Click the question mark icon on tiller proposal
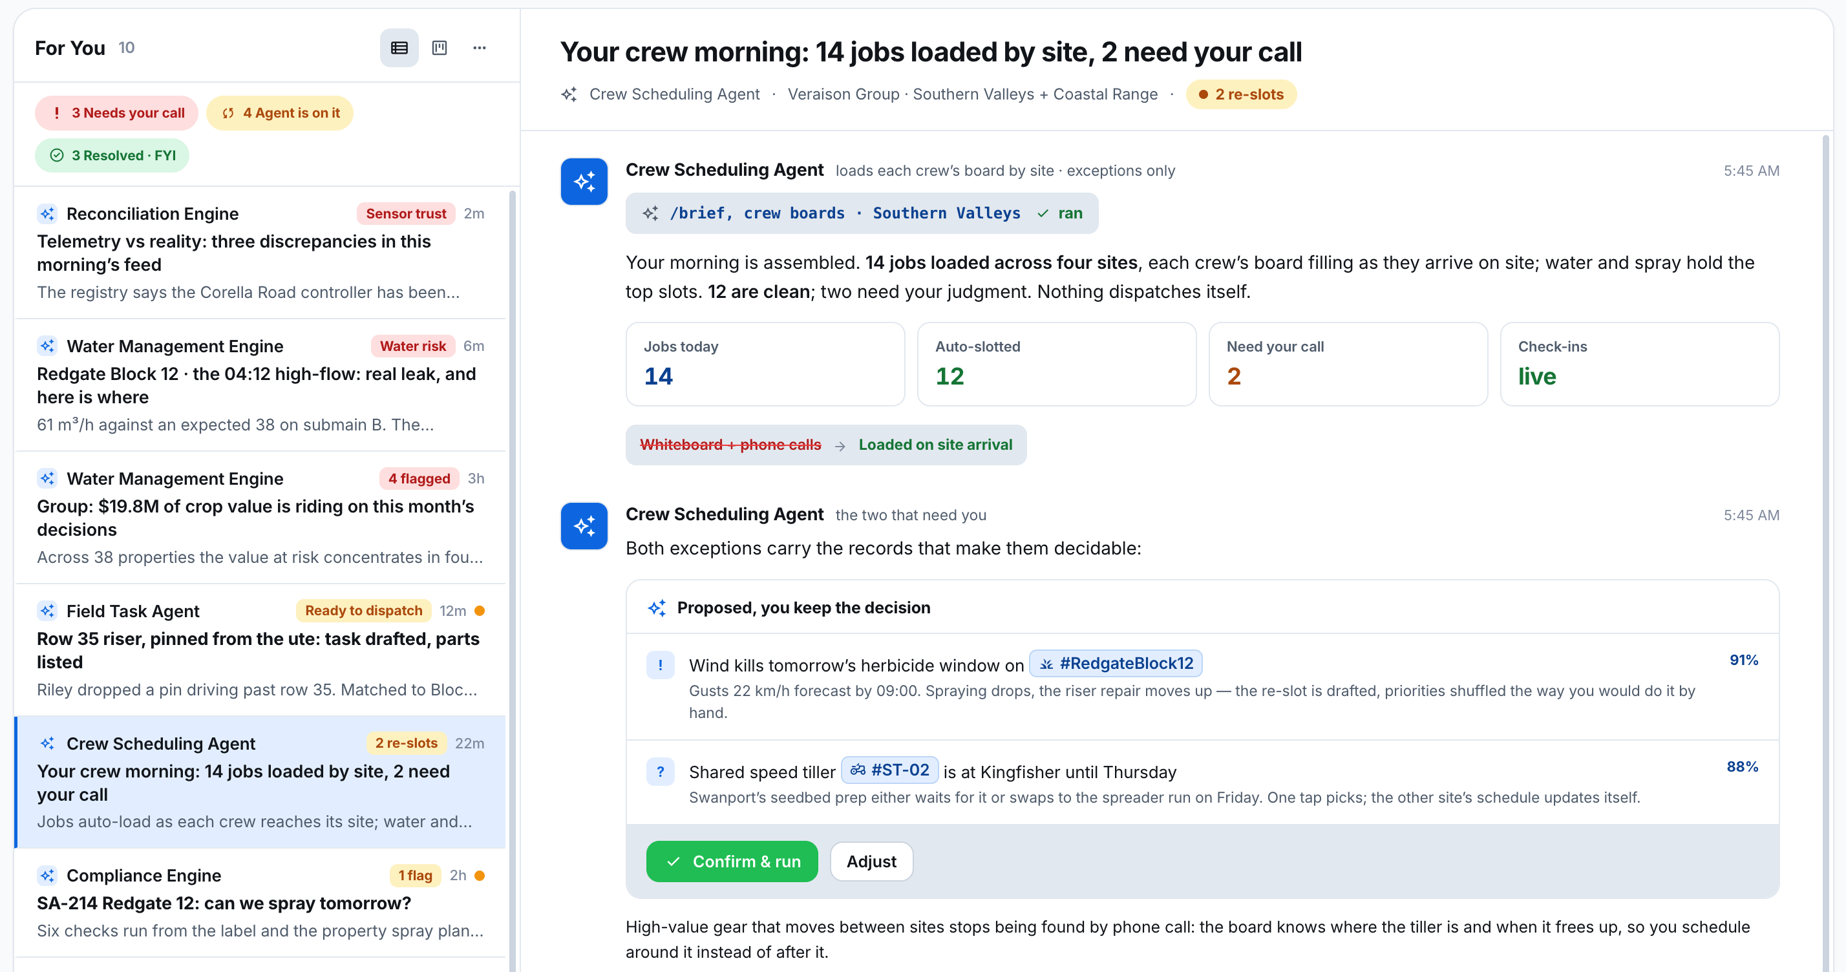Screen dimensions: 1846x972 pos(660,772)
